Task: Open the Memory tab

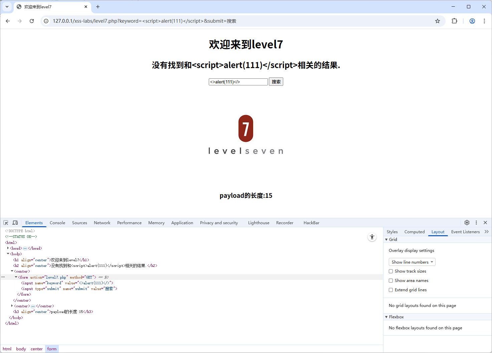Action: pos(156,223)
